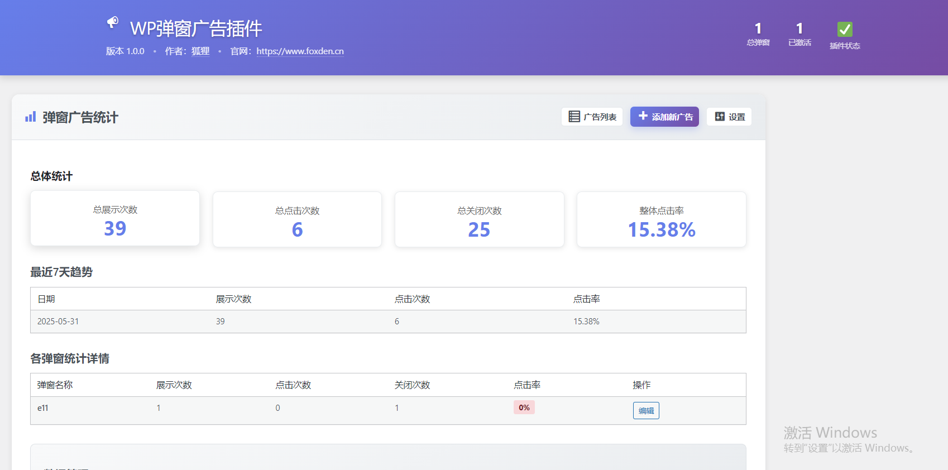
Task: Click the bar chart icon in statistics header
Action: coord(31,117)
